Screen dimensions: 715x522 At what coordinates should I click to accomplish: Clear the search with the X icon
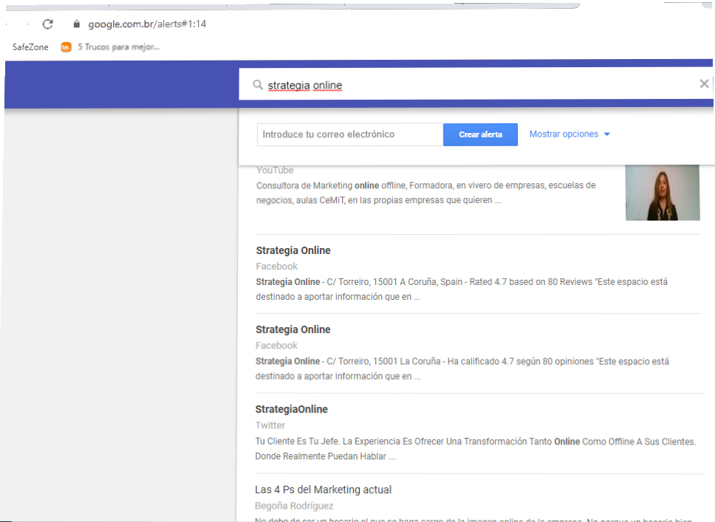pyautogui.click(x=704, y=83)
